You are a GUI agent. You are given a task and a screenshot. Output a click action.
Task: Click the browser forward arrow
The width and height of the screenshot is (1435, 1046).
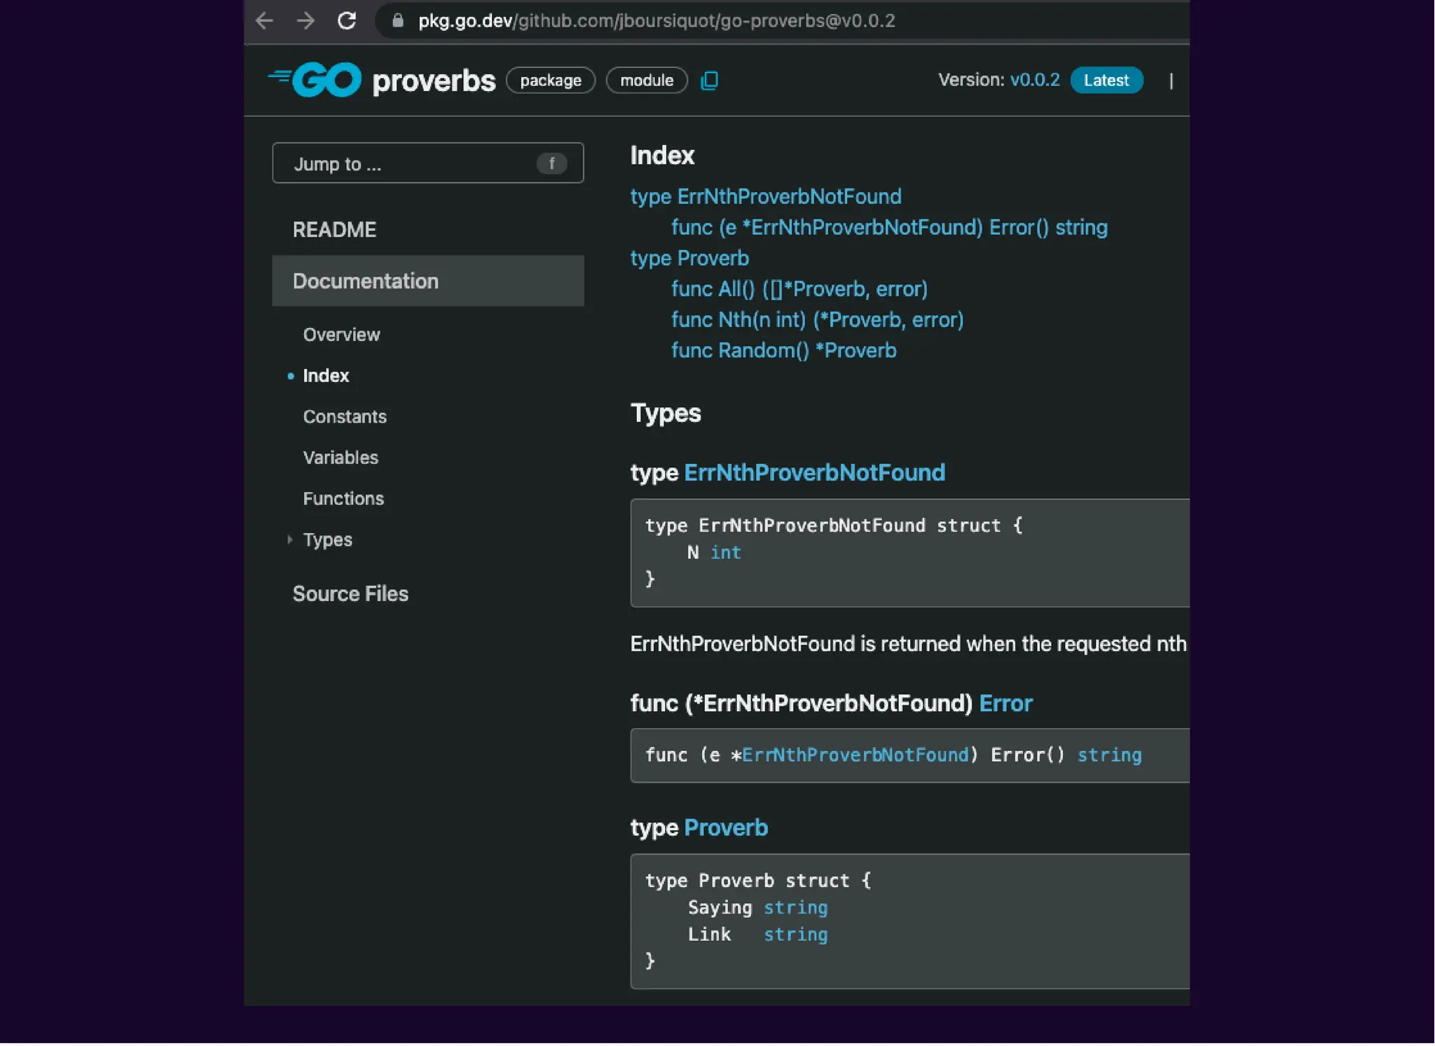click(305, 20)
